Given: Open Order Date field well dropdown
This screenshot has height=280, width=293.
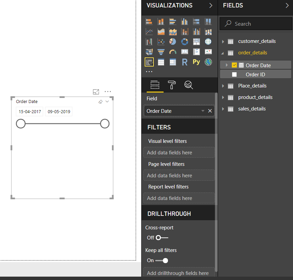Looking at the screenshot, I should (203, 111).
